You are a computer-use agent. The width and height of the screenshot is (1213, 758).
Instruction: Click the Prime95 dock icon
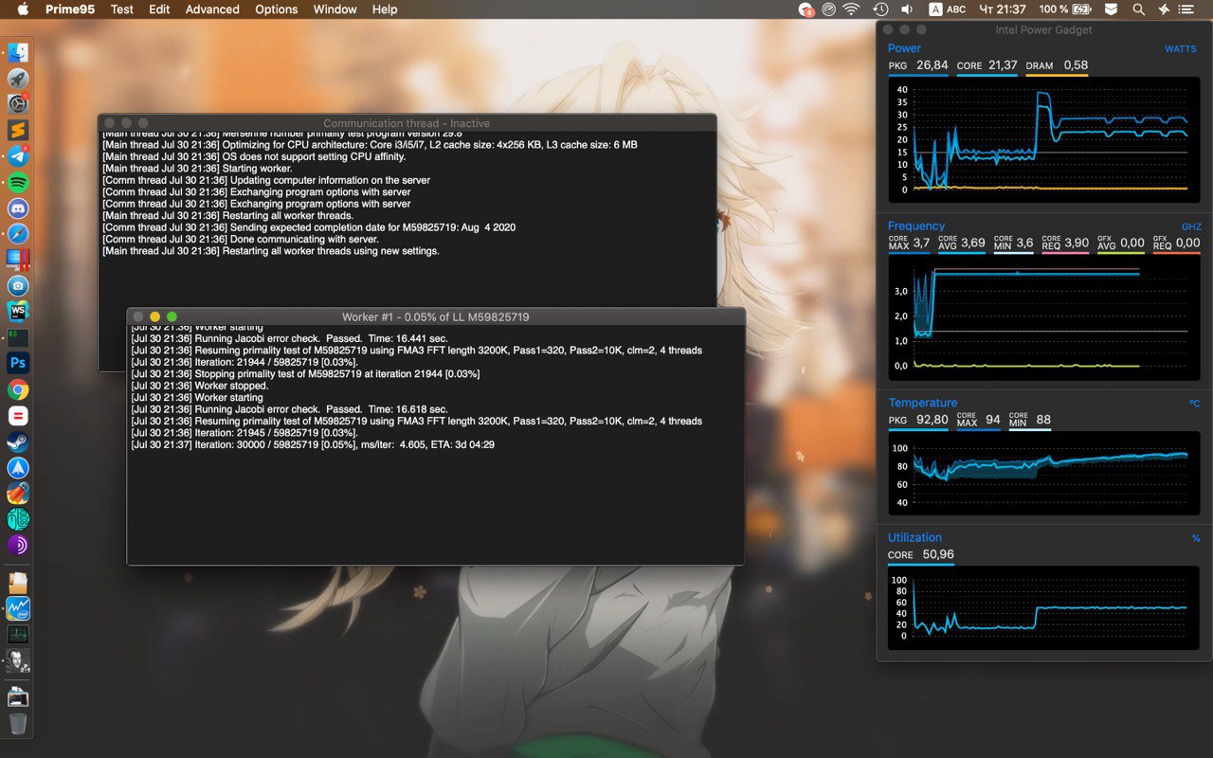[x=18, y=660]
